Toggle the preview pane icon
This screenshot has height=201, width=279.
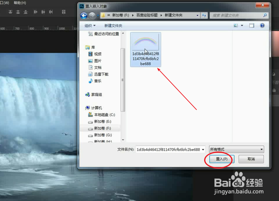tap(251, 26)
